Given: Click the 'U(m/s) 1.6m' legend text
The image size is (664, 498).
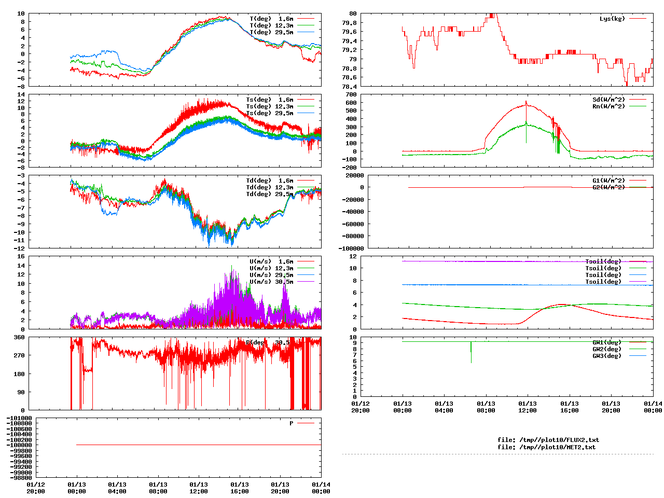Looking at the screenshot, I should [x=271, y=261].
